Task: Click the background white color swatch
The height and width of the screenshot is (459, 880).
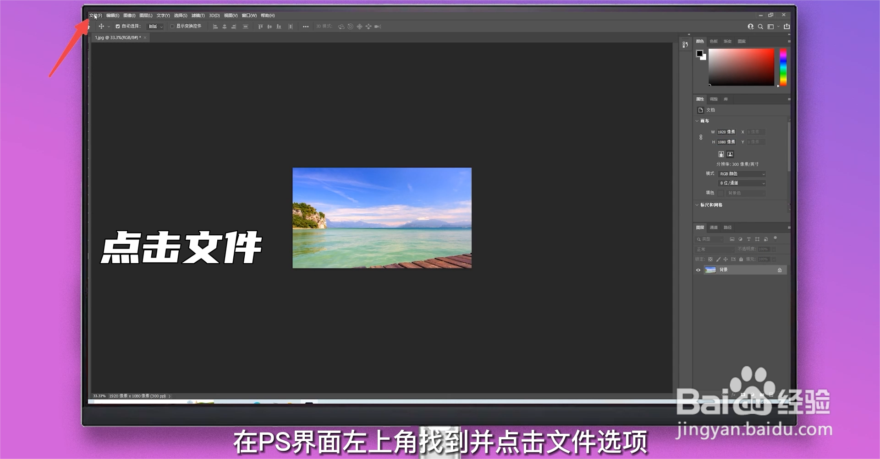Action: click(704, 58)
